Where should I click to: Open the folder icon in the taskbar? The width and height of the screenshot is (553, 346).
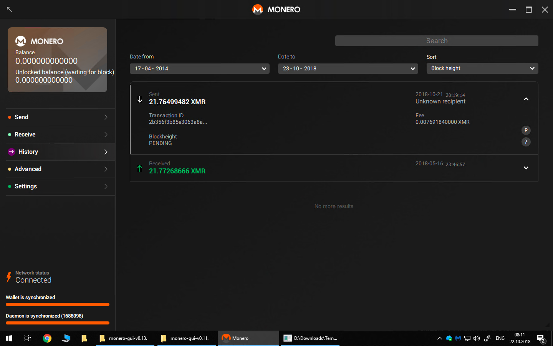pos(84,338)
